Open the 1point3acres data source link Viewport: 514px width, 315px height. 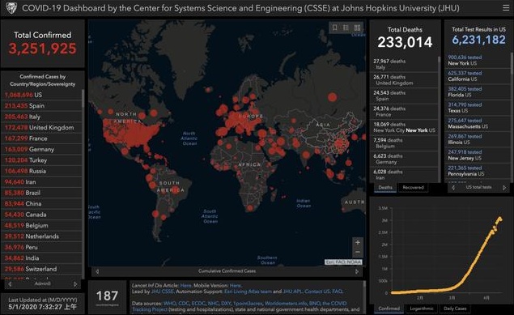pos(248,304)
